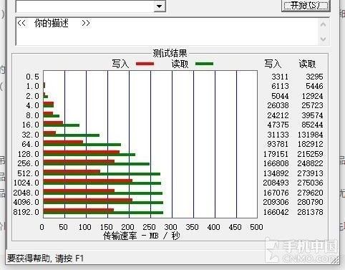This screenshot has width=345, height=270.
Task: Click write value 47375
Action: [x=278, y=125]
